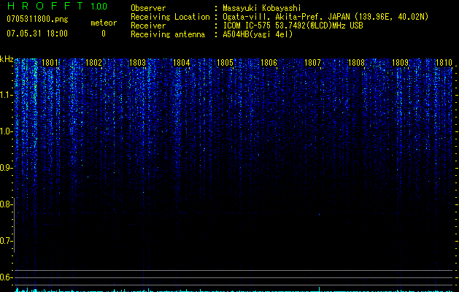Select the filename 0705311800.png

tap(37, 19)
